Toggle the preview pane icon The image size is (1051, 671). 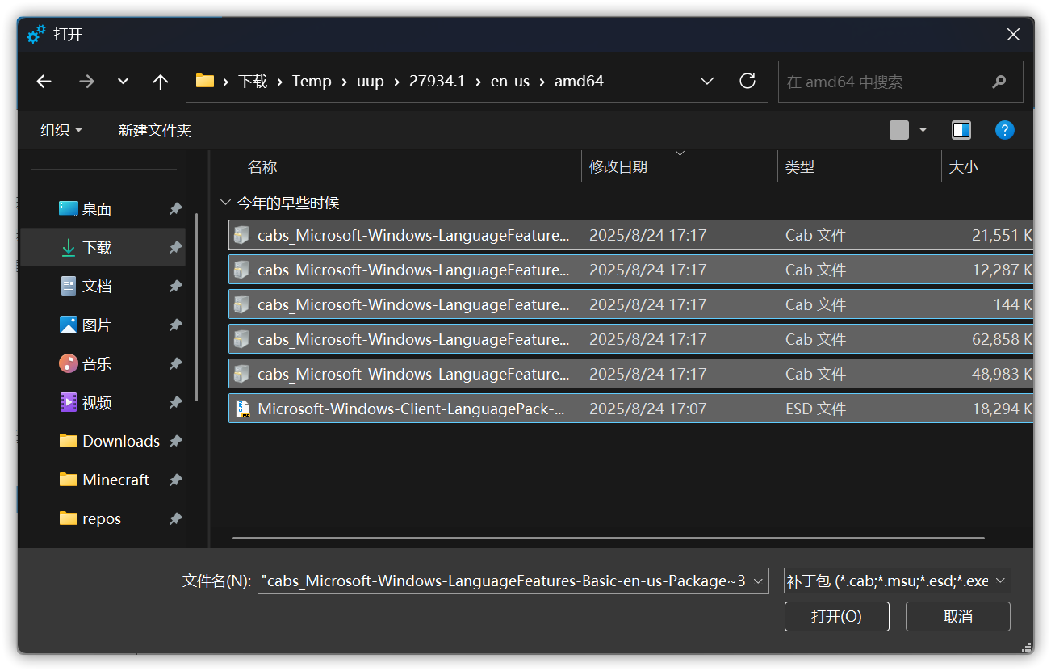point(961,130)
